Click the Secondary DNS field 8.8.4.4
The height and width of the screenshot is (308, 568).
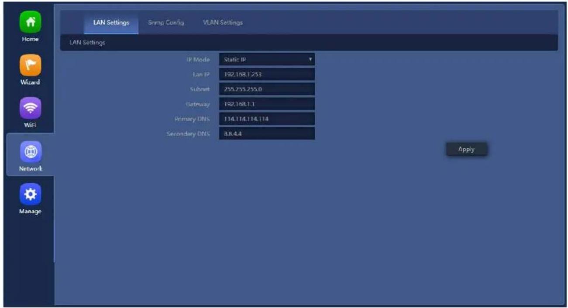point(267,133)
